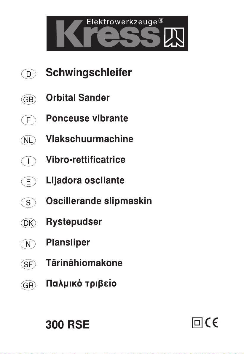Image resolution: width=244 pixels, height=354 pixels.
Task: Click the Oscillerande slipmaskin text
Action: (99, 201)
